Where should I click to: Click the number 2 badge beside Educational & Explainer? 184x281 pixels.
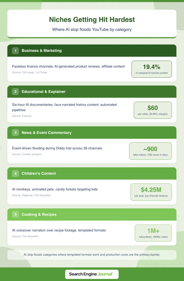click(15, 92)
